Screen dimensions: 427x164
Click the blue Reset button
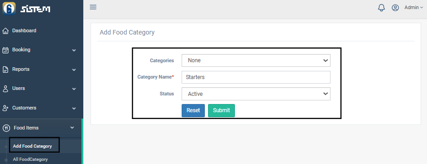[193, 110]
